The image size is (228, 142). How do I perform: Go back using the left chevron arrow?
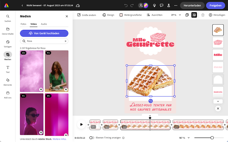coord(22,5)
